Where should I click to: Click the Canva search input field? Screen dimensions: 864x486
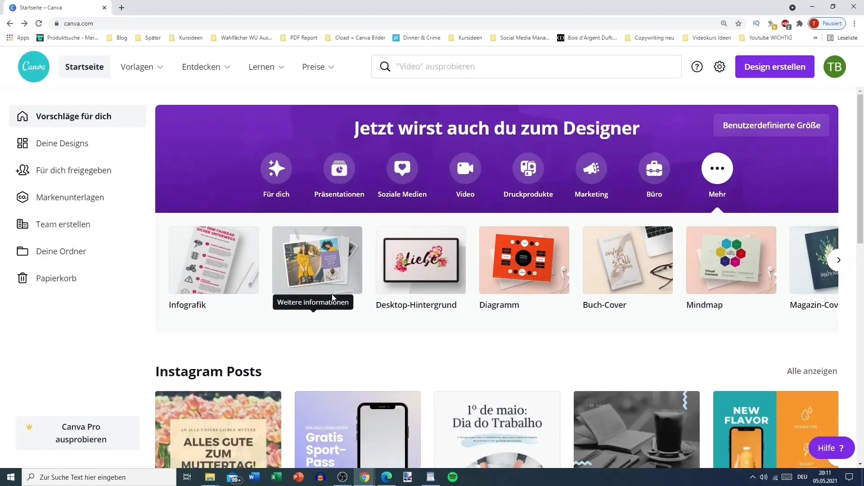[x=526, y=67]
